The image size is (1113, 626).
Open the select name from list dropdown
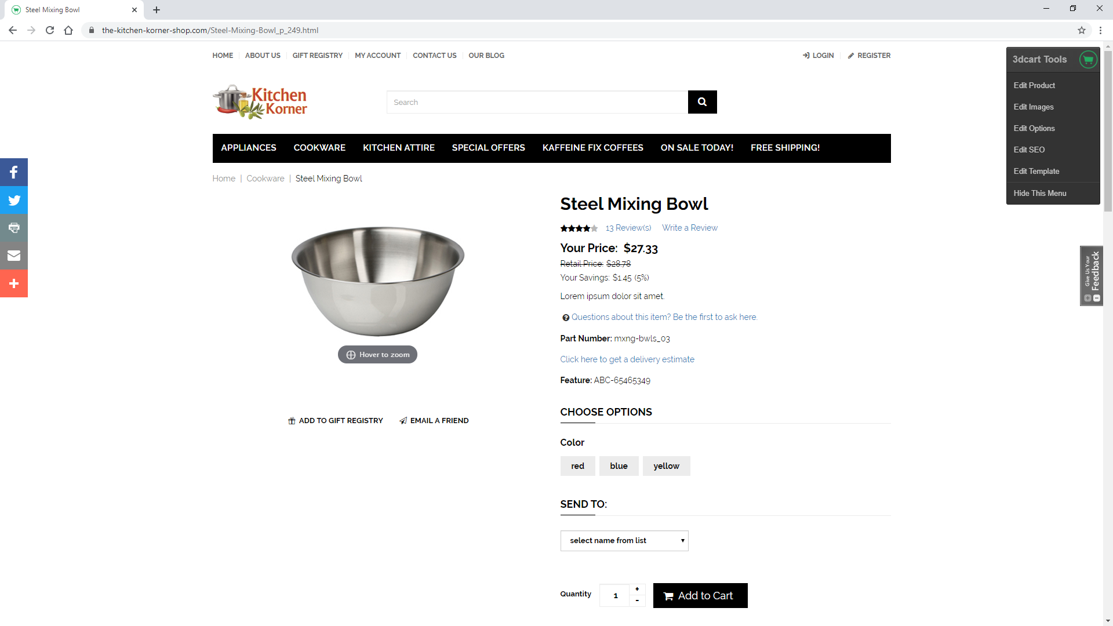point(624,541)
